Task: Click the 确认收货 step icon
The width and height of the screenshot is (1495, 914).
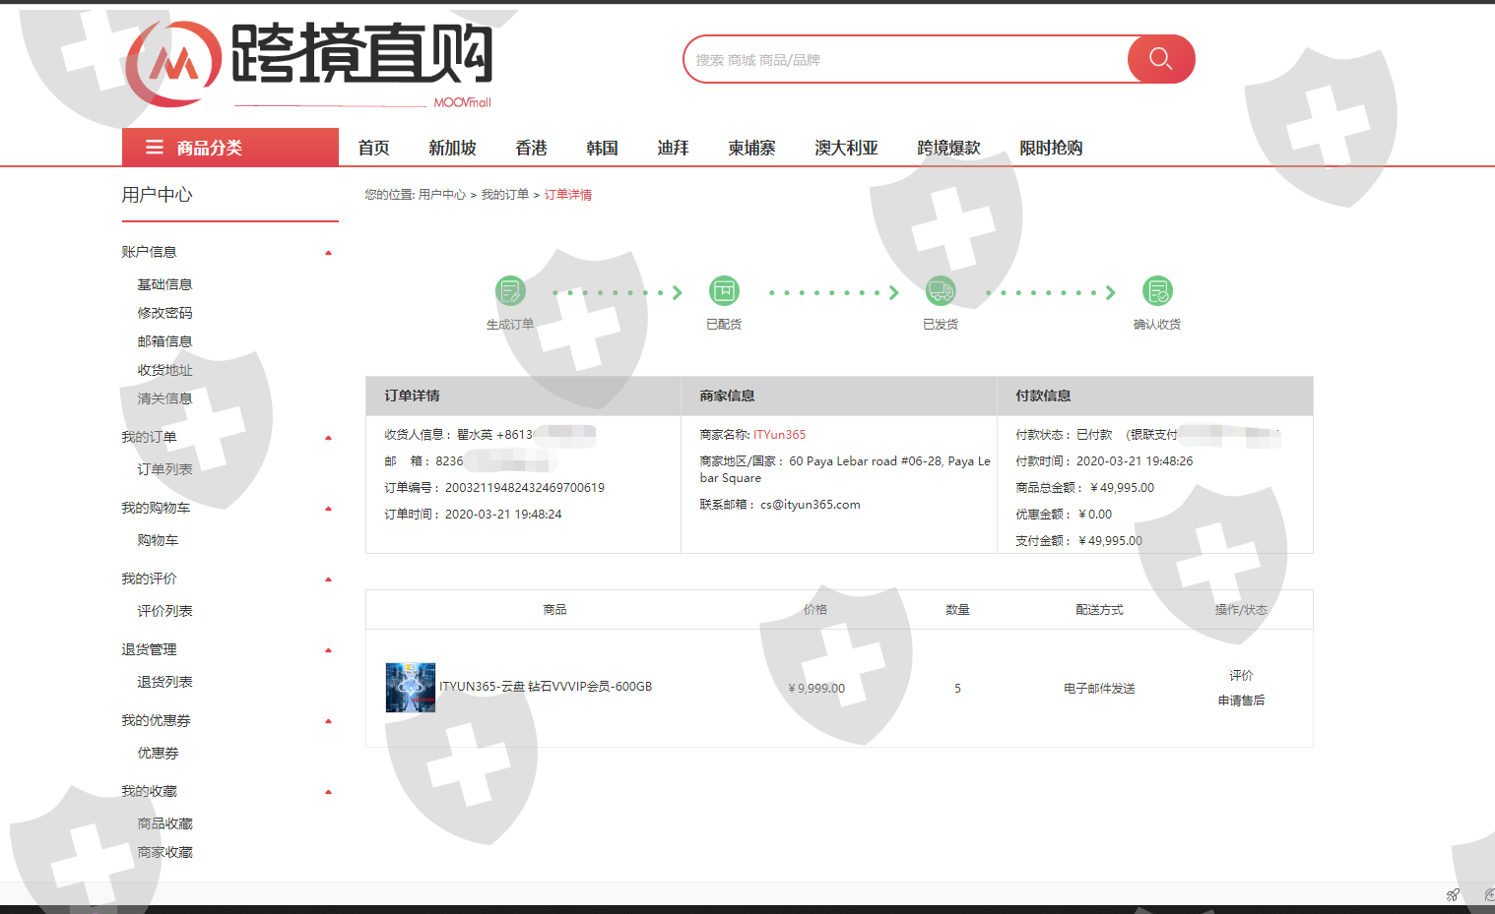Action: point(1157,291)
